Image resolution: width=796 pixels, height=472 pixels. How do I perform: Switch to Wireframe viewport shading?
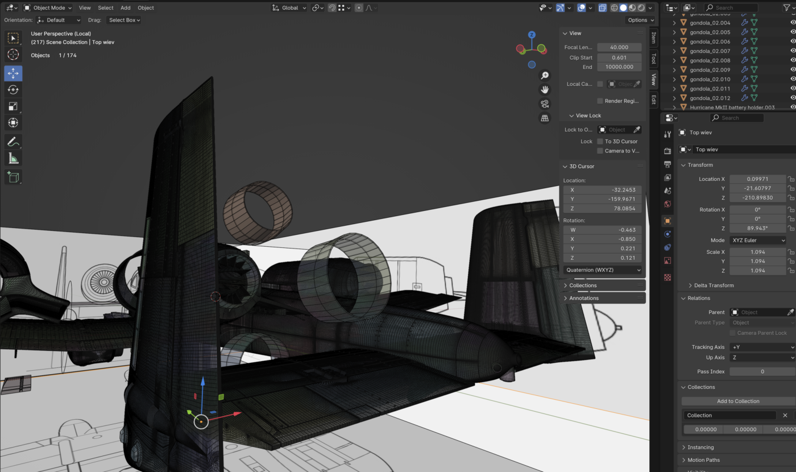coord(615,7)
